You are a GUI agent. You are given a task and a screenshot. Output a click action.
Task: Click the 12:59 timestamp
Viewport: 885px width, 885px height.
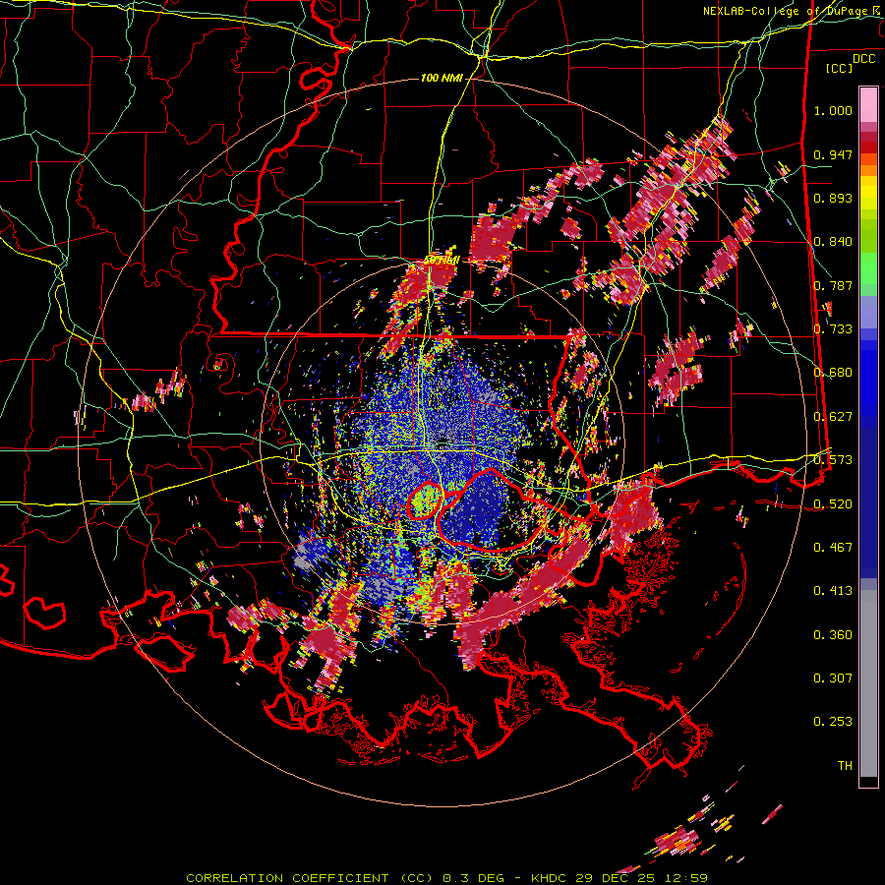coord(686,878)
